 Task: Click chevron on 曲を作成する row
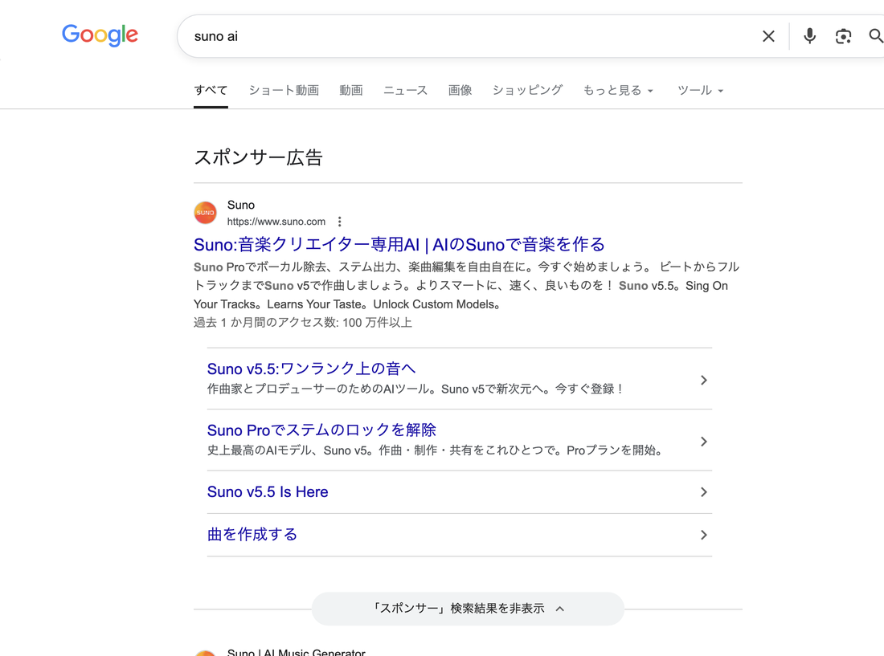point(704,535)
